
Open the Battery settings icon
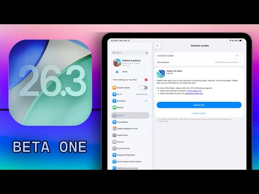tap(114, 107)
